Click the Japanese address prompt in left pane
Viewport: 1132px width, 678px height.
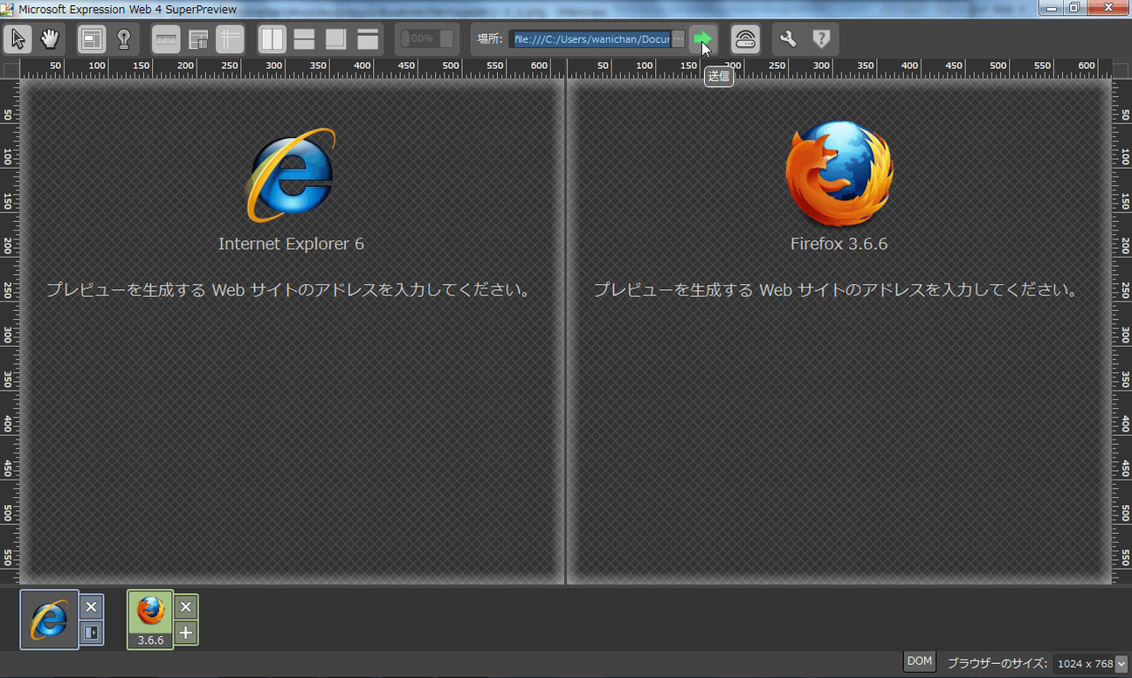(289, 290)
